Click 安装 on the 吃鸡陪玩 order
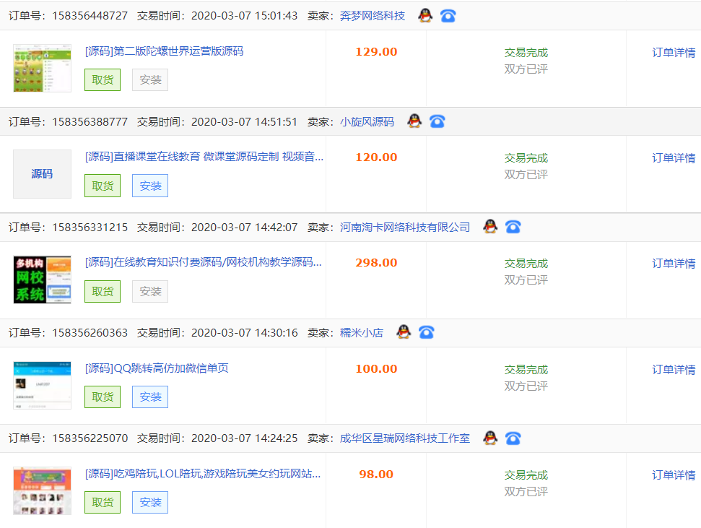The image size is (701, 528). (149, 502)
